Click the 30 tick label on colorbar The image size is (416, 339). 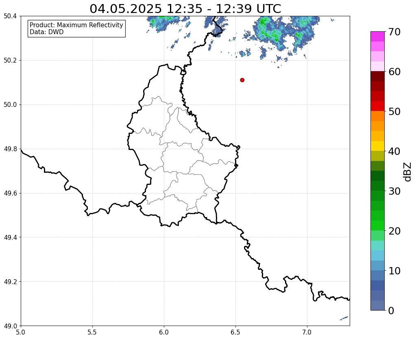394,191
